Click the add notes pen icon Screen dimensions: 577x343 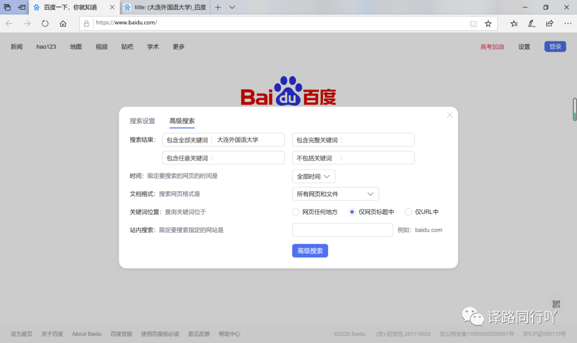532,23
